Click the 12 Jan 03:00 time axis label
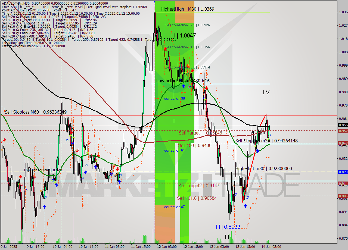Viewport: 348px width, 250px height. [x=167, y=247]
